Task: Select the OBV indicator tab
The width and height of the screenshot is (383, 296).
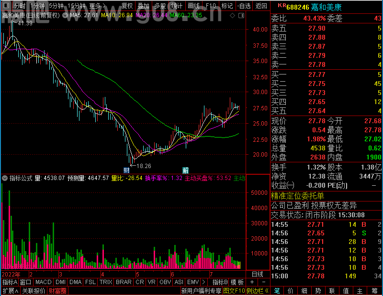Action: (x=165, y=282)
